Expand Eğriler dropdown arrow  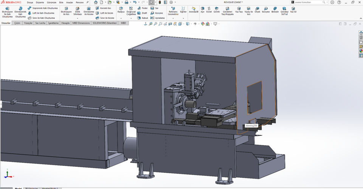point(183,18)
